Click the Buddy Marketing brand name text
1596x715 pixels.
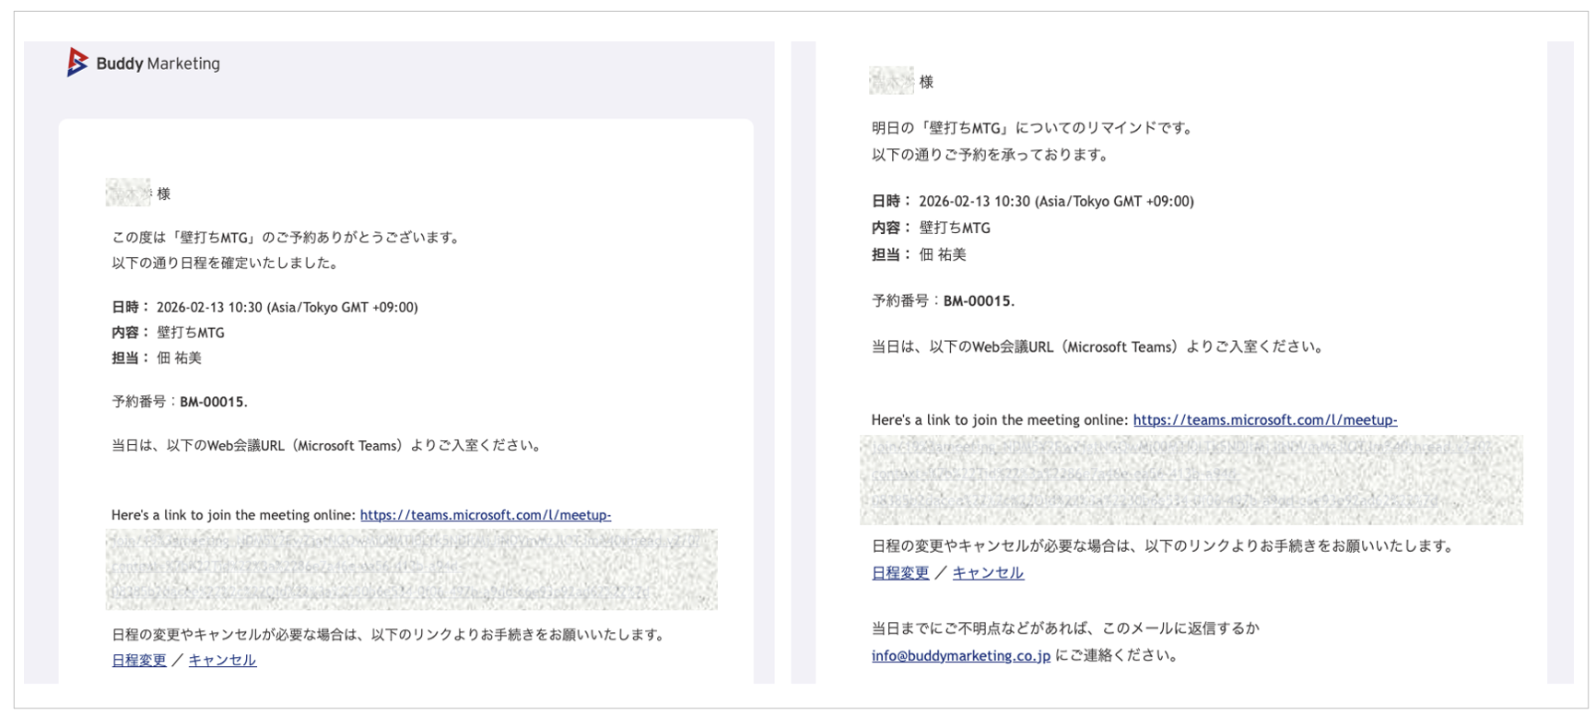click(x=158, y=64)
